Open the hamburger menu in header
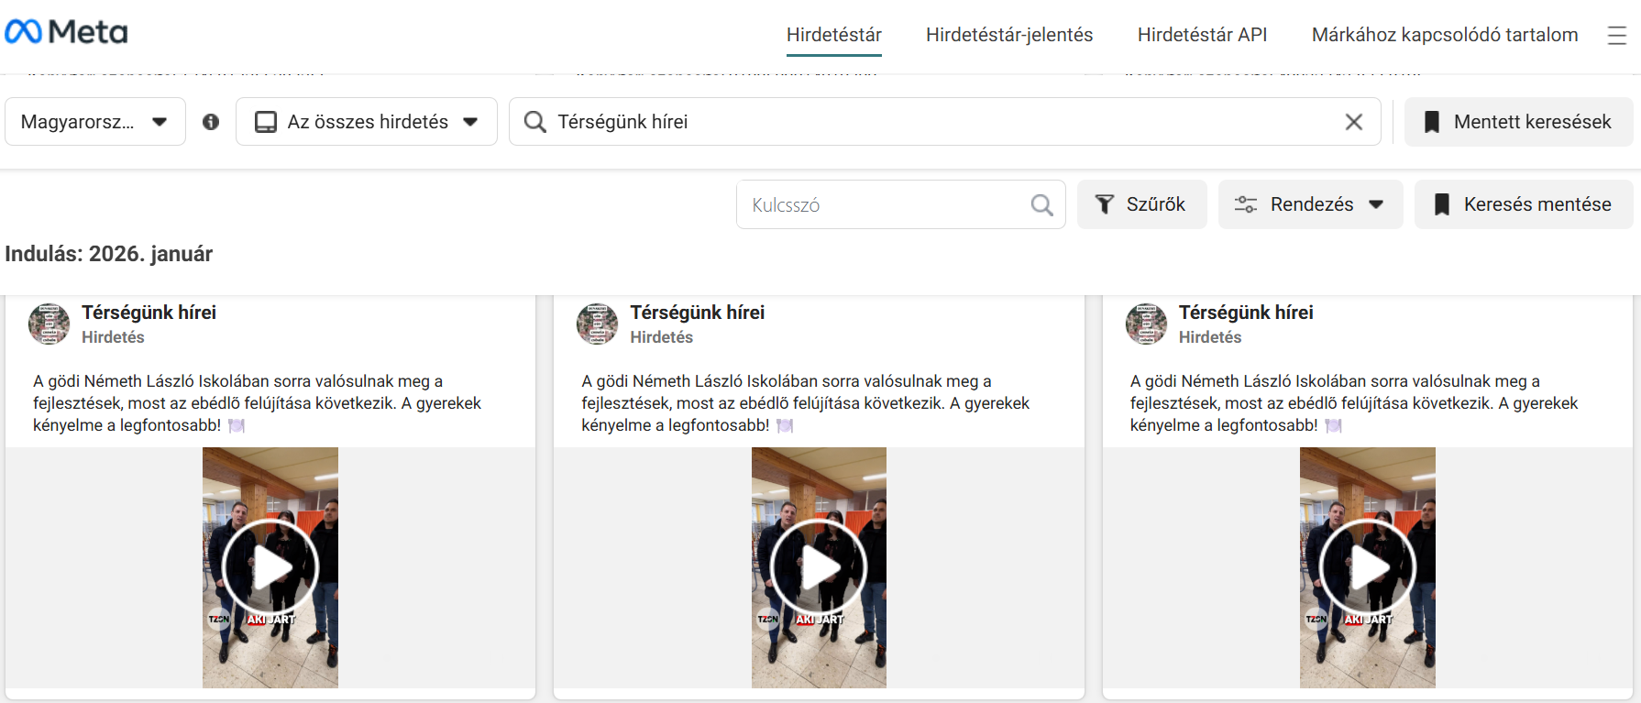 1616,35
